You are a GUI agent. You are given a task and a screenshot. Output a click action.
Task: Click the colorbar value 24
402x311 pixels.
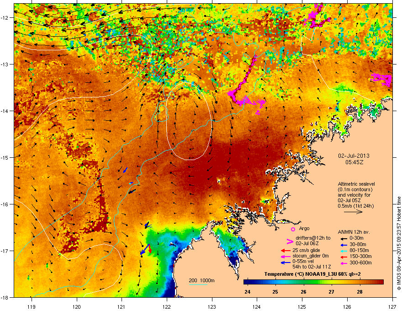tap(248, 292)
